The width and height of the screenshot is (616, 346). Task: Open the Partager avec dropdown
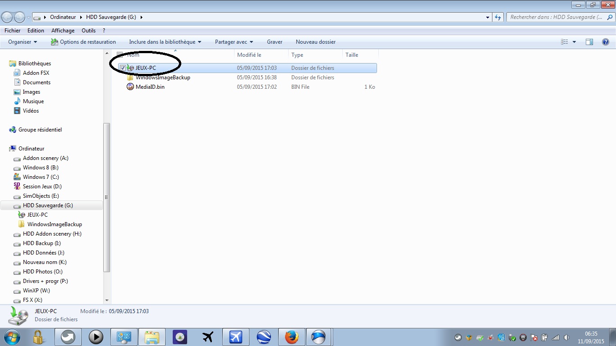[x=234, y=42]
